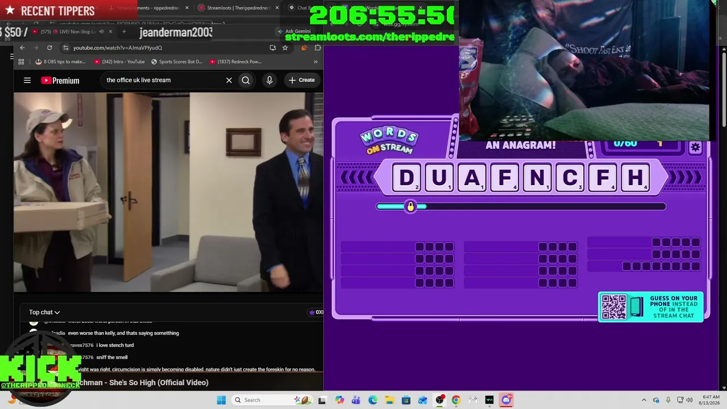Screen dimensions: 727x409
Task: Open the 'Sports Scores Bot D...' bookmark
Action: (x=177, y=61)
